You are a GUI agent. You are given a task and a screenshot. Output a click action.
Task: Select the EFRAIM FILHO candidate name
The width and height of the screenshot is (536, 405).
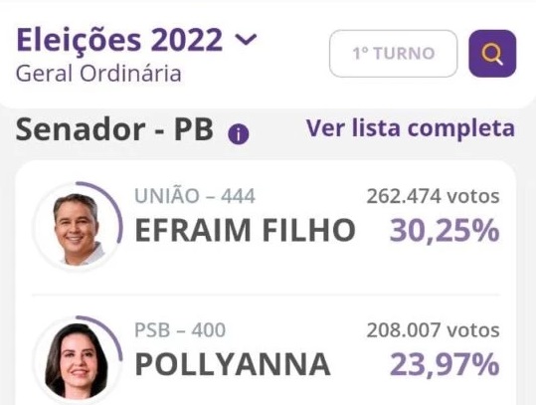245,230
